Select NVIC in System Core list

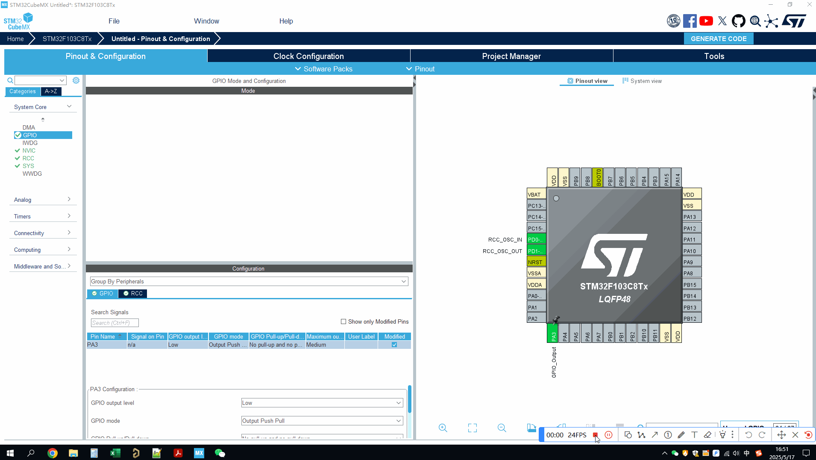coord(29,150)
